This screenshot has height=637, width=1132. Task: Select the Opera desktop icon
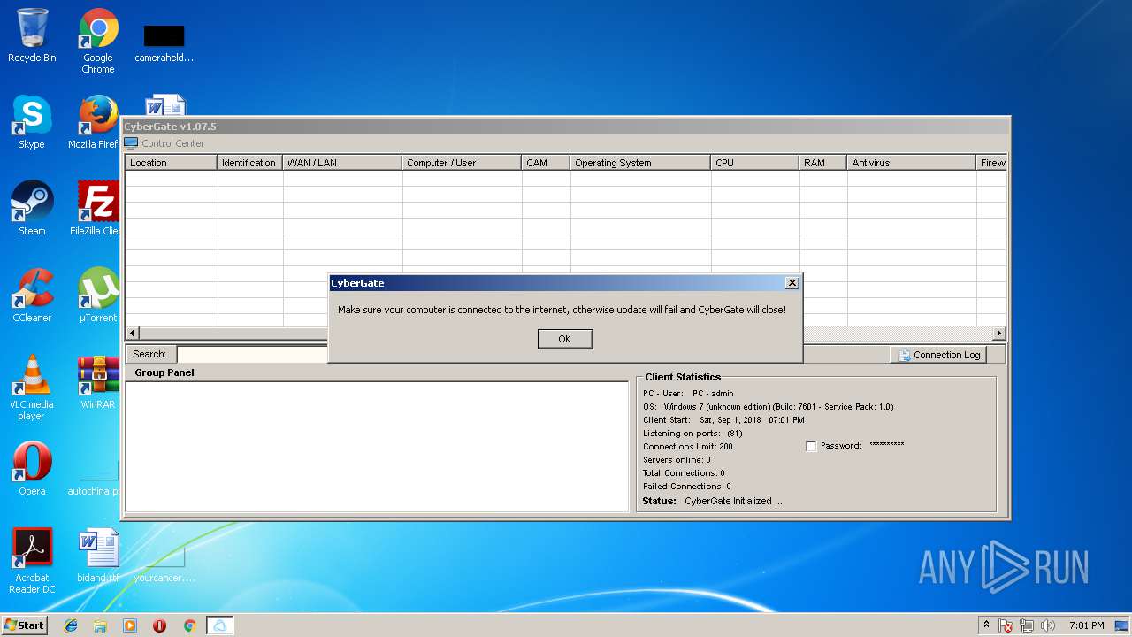click(x=32, y=469)
